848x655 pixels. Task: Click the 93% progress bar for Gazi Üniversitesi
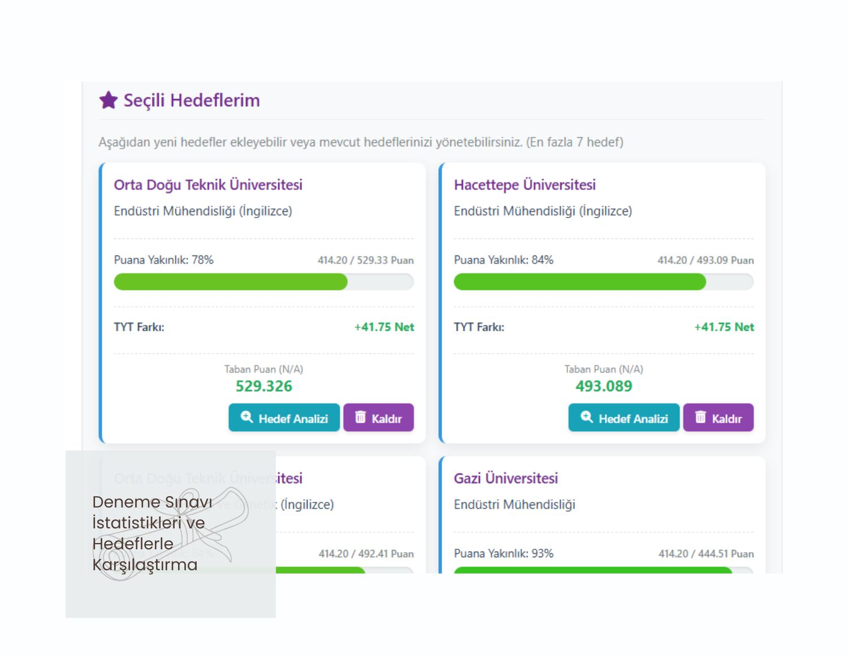(x=603, y=570)
